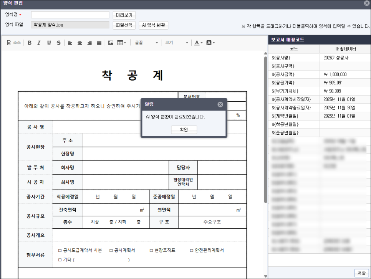Click the ₩ 909,091 mapping value
The image size is (371, 279).
(x=333, y=83)
